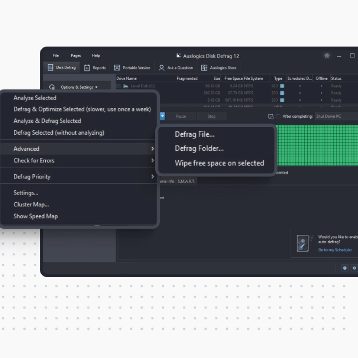Click the green cluster map grid
The image size is (358, 358).
tap(317, 145)
